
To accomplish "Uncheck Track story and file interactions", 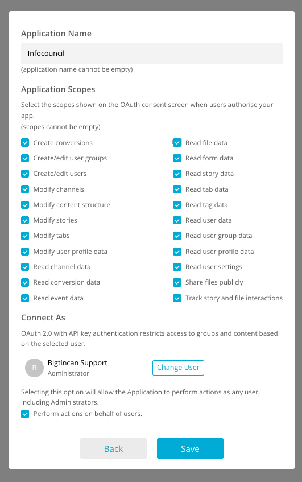I will coord(177,298).
